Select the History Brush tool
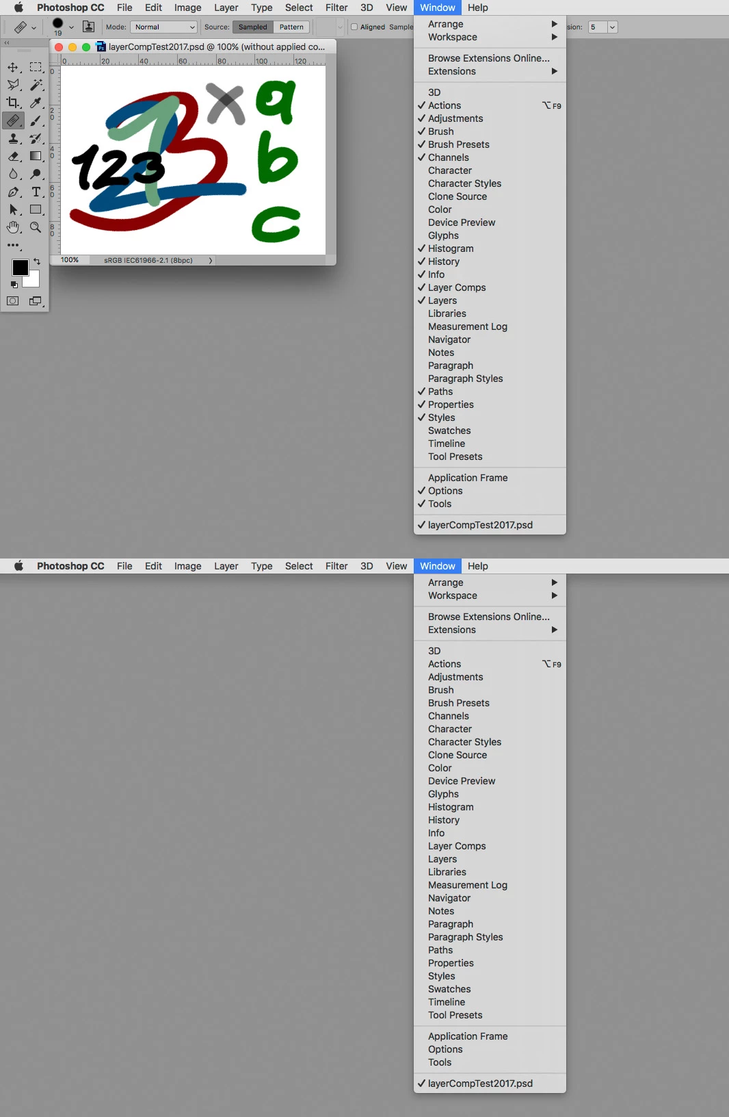This screenshot has width=729, height=1117. [36, 138]
